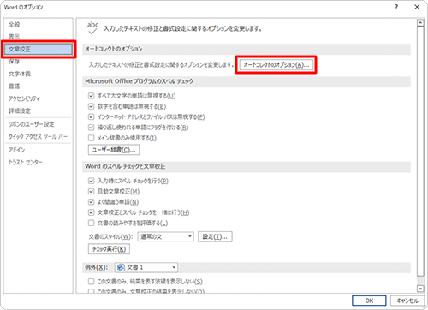Click the 例外(X): label
428x310 pixels.
pyautogui.click(x=97, y=267)
